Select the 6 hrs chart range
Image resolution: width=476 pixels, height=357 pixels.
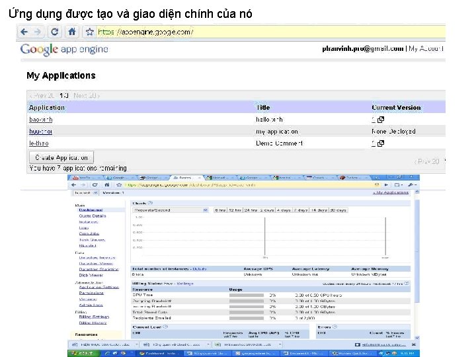click(x=220, y=210)
